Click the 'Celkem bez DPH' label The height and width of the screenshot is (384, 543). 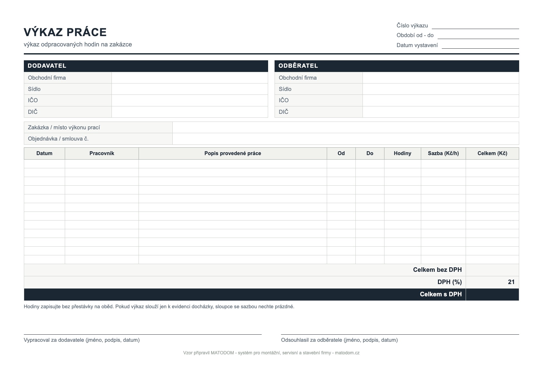click(437, 270)
